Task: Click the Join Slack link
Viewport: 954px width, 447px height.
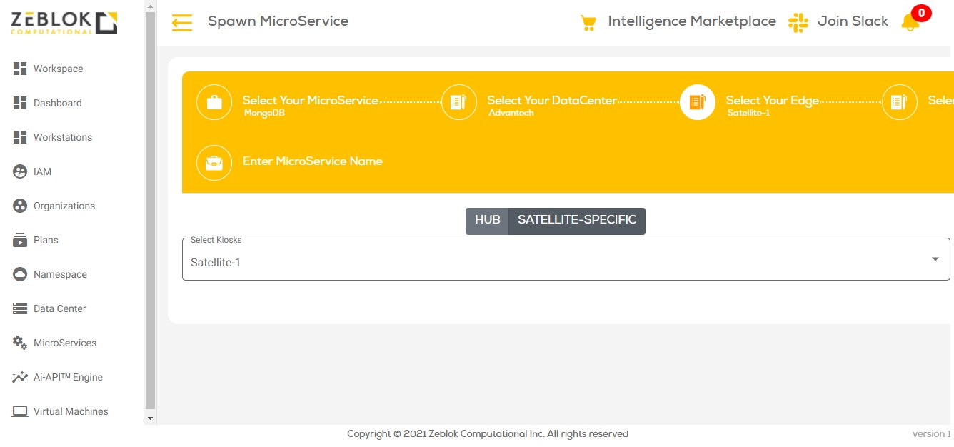Action: (x=853, y=21)
